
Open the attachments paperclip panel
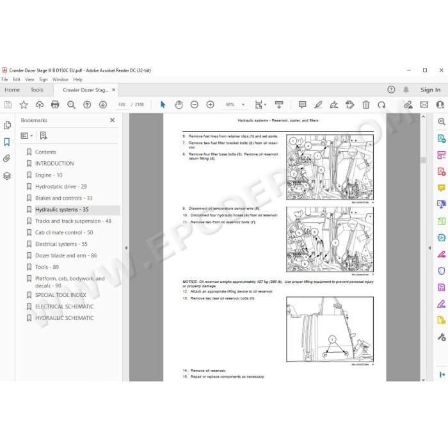pos(7,159)
